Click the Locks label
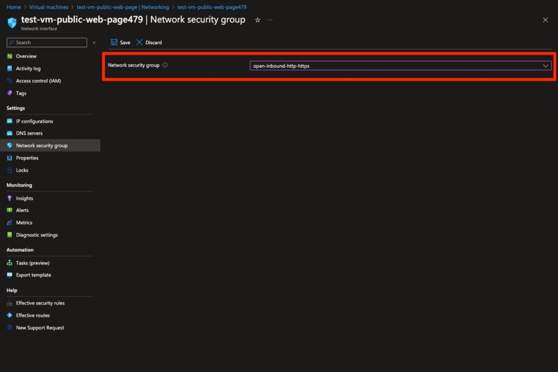This screenshot has height=372, width=558. (x=22, y=170)
